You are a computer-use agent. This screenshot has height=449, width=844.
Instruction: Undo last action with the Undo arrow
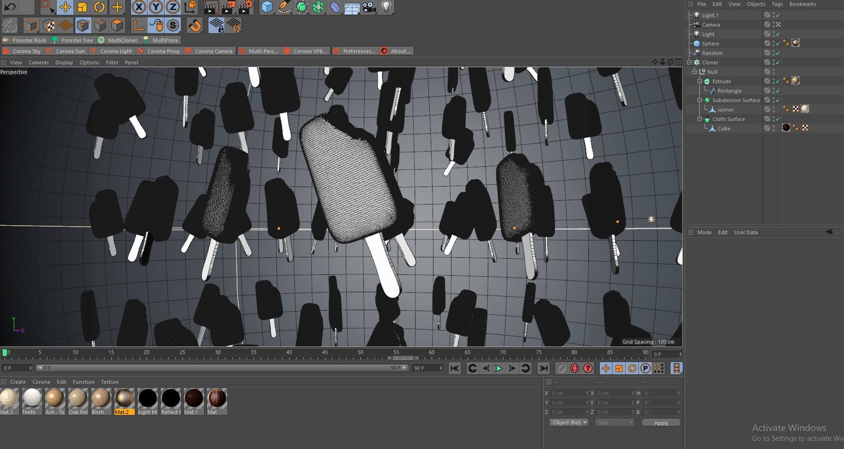(x=10, y=7)
